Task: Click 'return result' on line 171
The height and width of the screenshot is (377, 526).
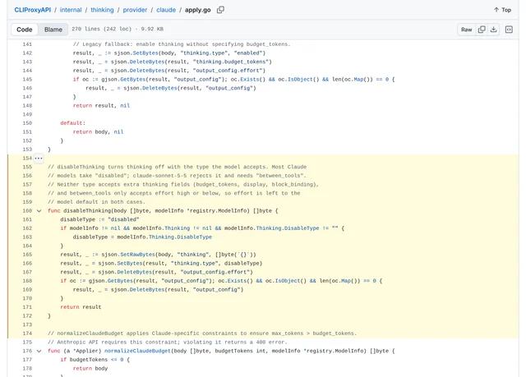Action: coord(81,307)
